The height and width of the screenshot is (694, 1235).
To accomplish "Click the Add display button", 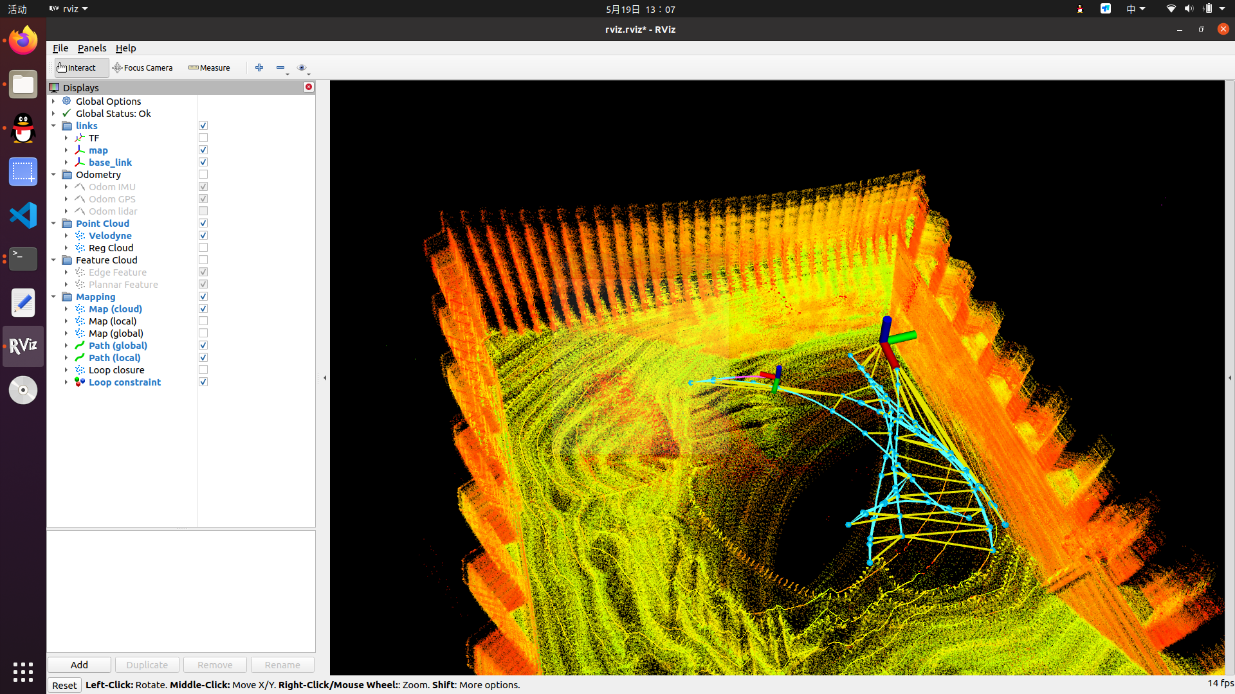I will pos(79,664).
